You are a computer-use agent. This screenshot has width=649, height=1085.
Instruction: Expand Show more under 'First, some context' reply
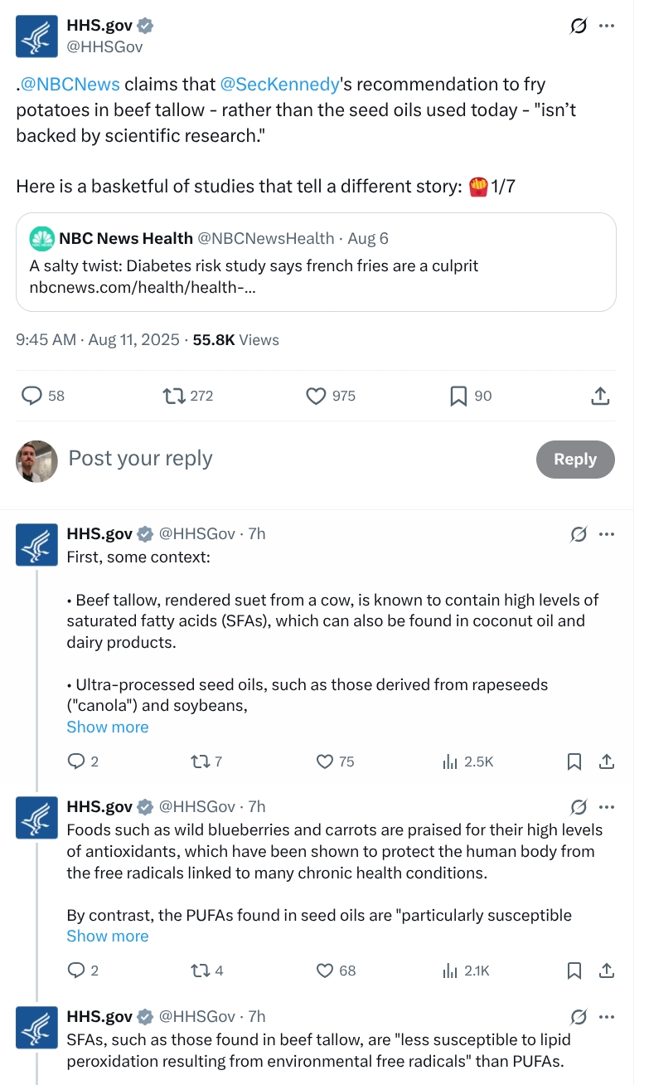[x=108, y=727]
